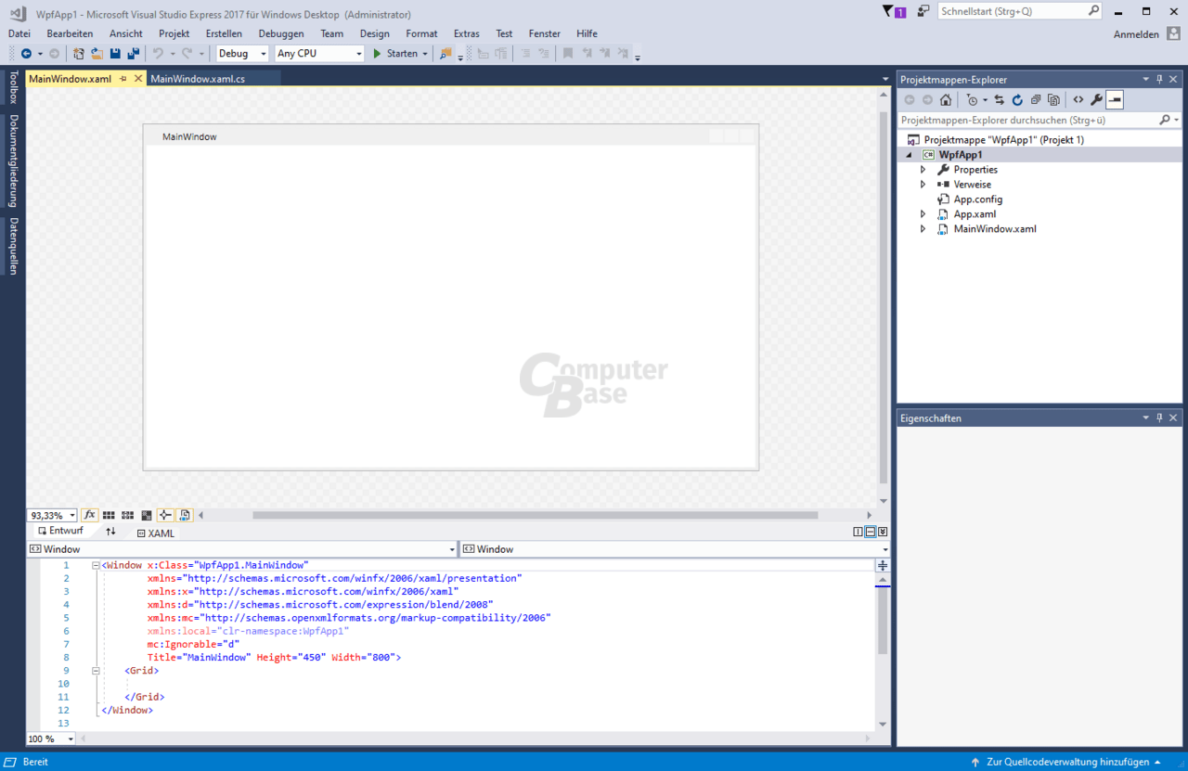Expand the MainWindow.xaml tree item
1188x771 pixels.
[x=923, y=228]
